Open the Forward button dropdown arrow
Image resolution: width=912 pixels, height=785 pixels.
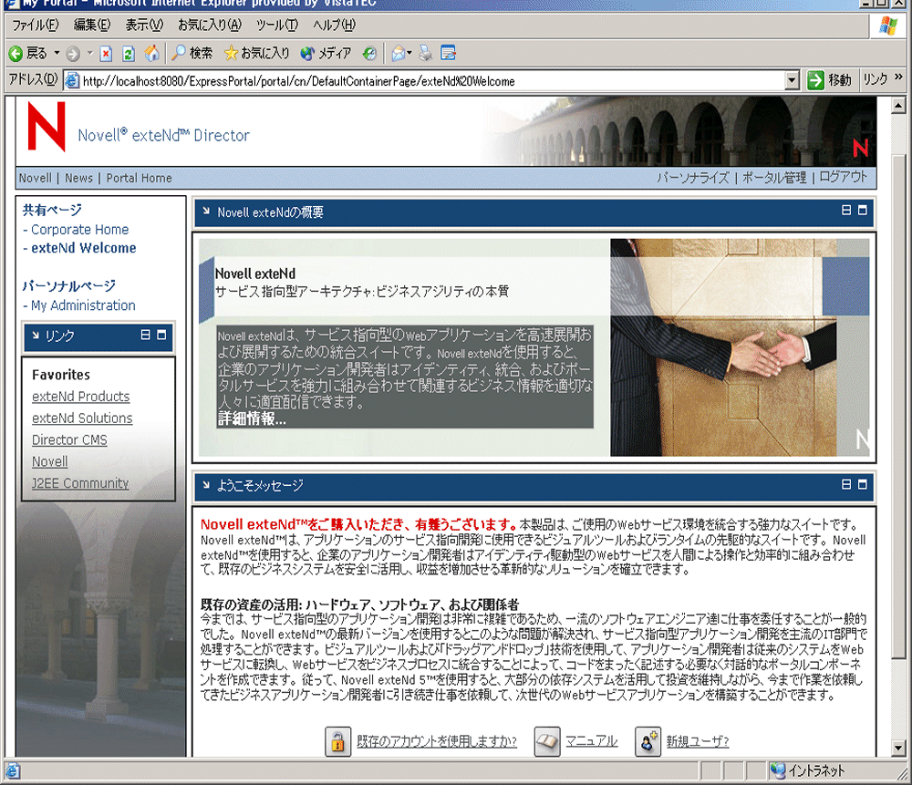click(x=90, y=53)
